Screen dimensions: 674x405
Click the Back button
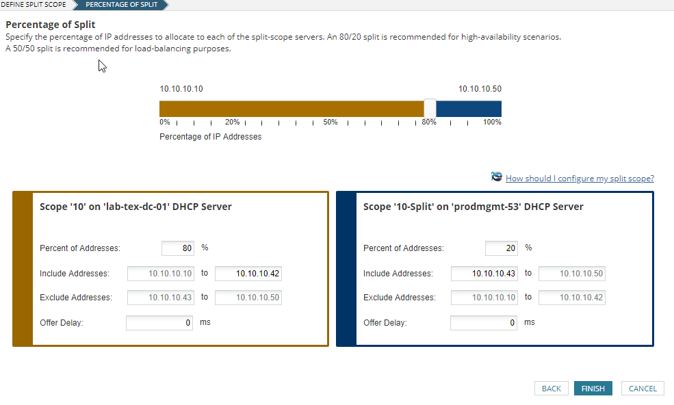(x=551, y=389)
